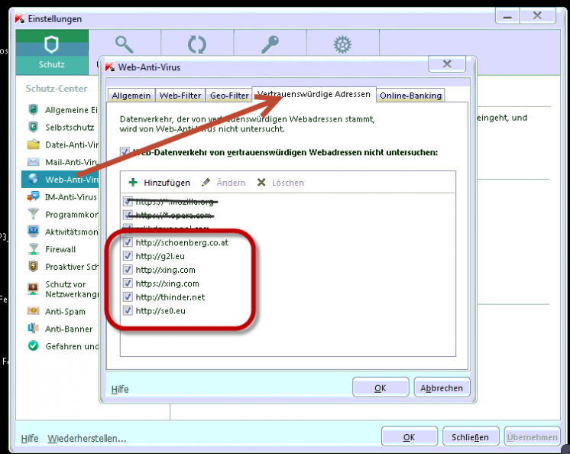Toggle the opera.com entry checkbox
The width and height of the screenshot is (570, 454).
click(x=128, y=215)
